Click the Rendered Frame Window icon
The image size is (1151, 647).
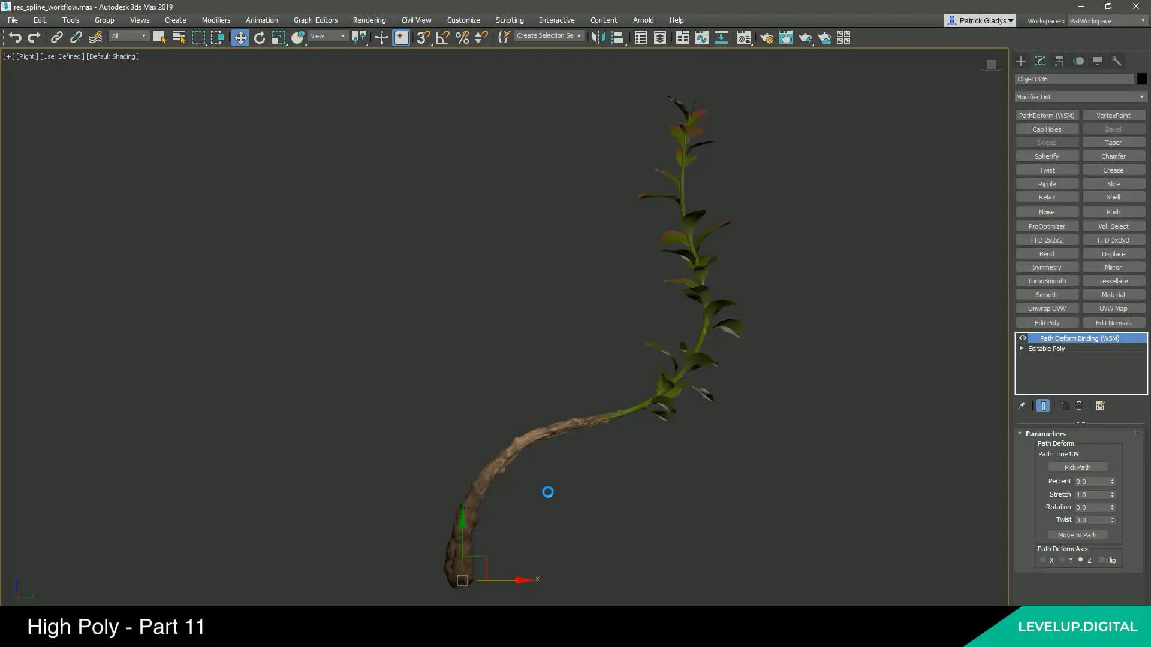[786, 38]
